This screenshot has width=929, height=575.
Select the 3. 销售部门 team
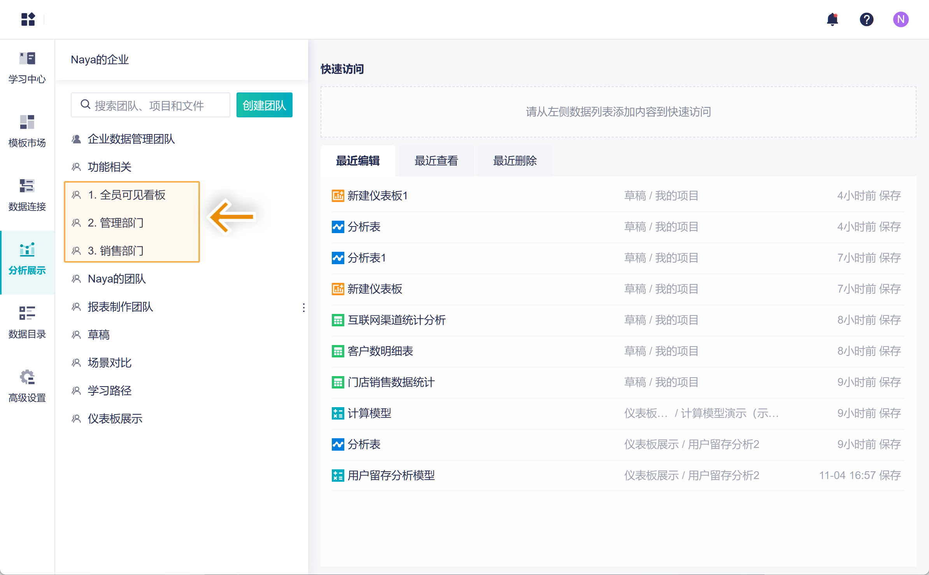[x=116, y=251]
